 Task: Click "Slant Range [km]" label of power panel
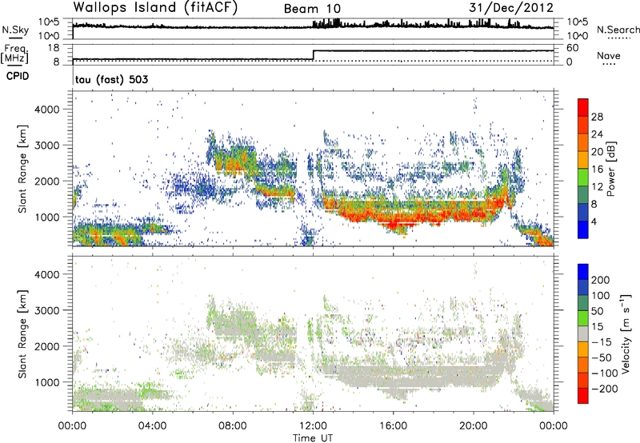tap(22, 170)
